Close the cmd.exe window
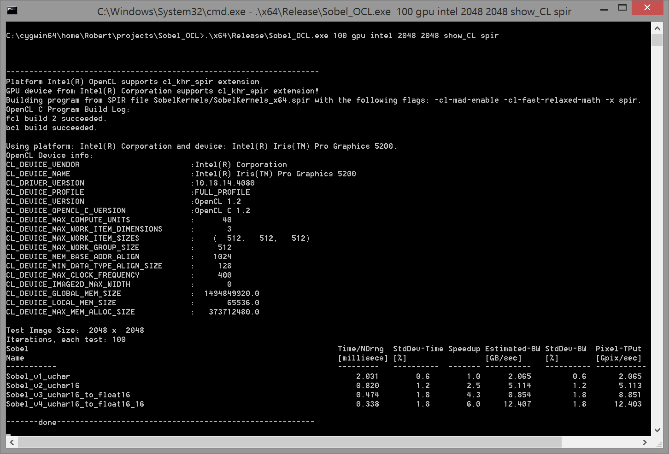Image resolution: width=669 pixels, height=454 pixels. 647,8
